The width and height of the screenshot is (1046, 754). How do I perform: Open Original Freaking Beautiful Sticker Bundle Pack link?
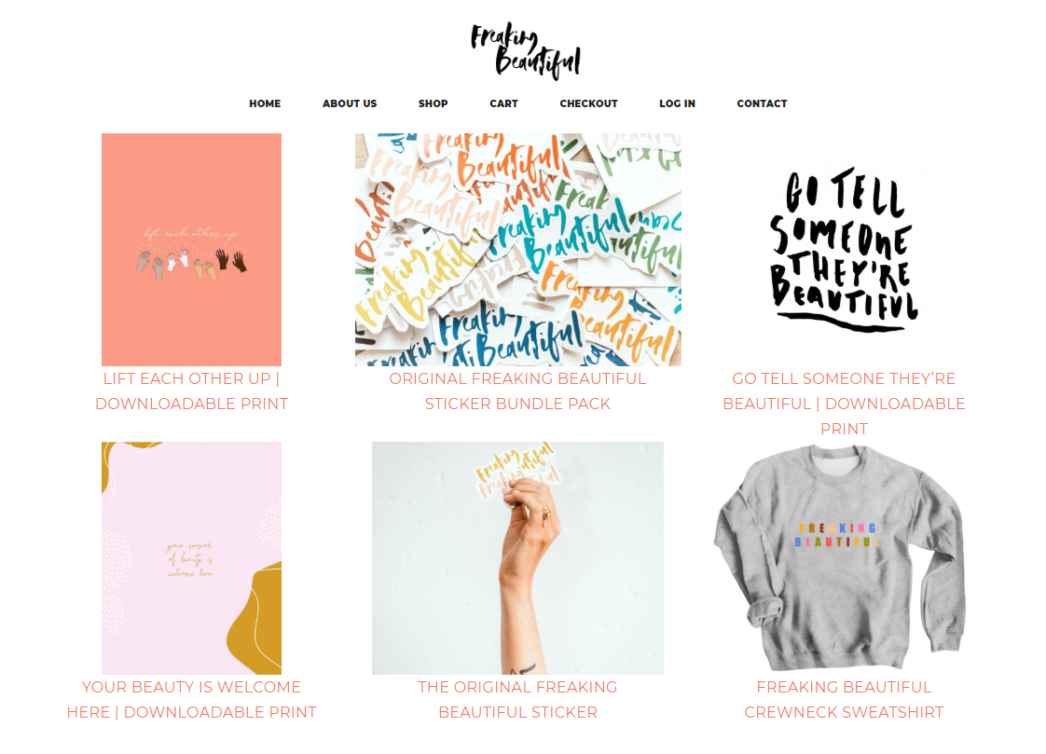pyautogui.click(x=517, y=391)
